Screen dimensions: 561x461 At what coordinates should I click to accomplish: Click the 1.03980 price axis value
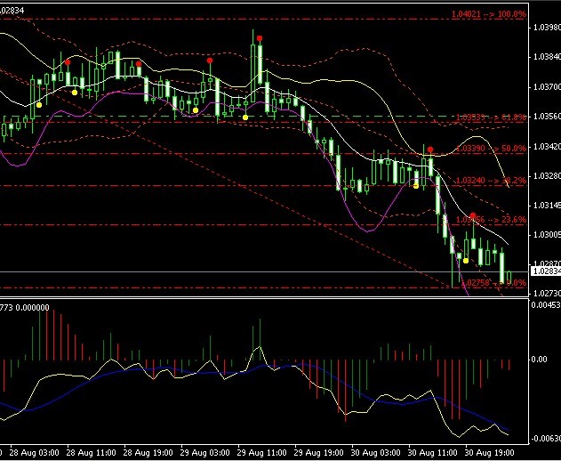point(547,28)
